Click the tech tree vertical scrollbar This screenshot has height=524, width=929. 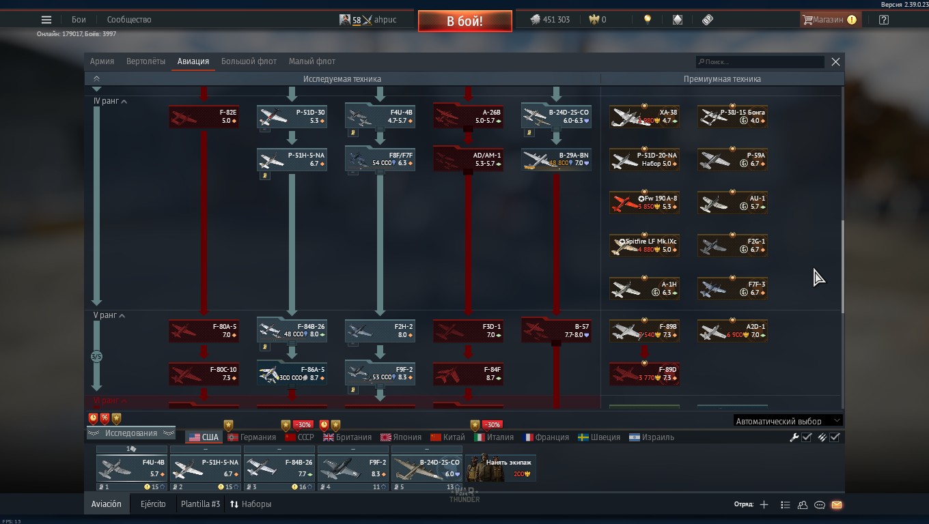pos(842,267)
